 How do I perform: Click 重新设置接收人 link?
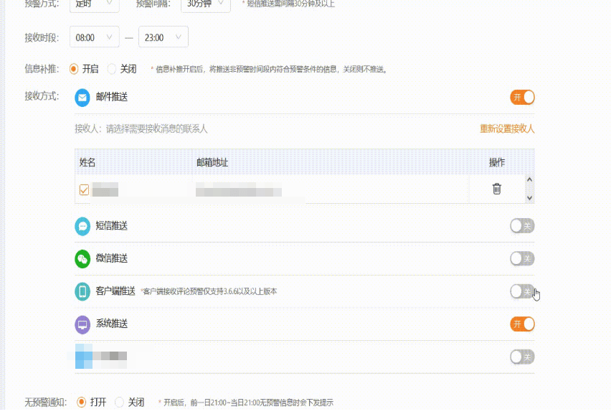[507, 129]
